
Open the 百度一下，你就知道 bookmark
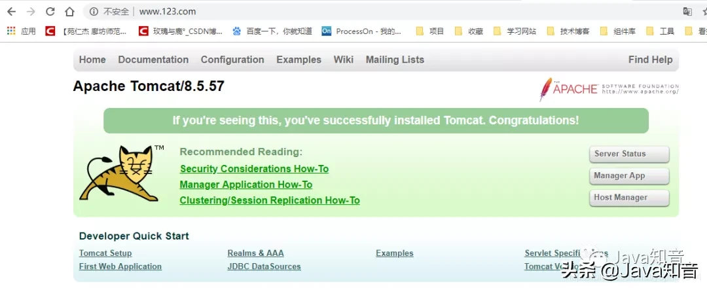tap(272, 31)
